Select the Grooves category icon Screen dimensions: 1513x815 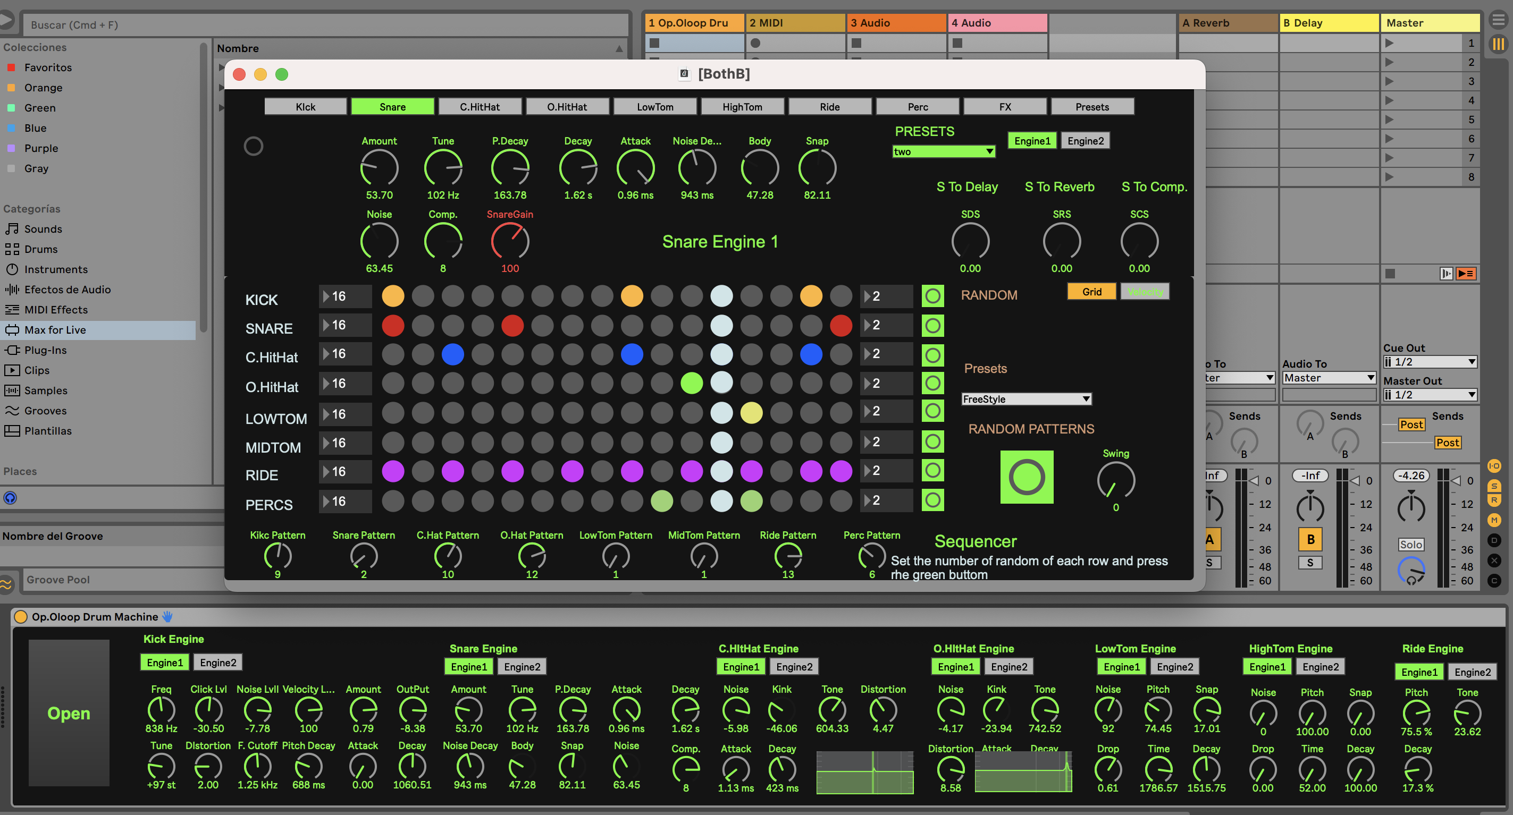pos(12,411)
